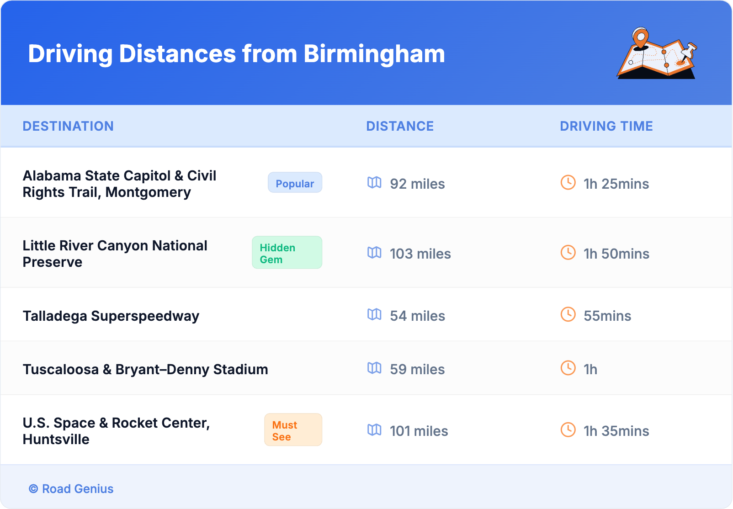Click the map icon next to 59 miles
The image size is (733, 509).
click(374, 368)
